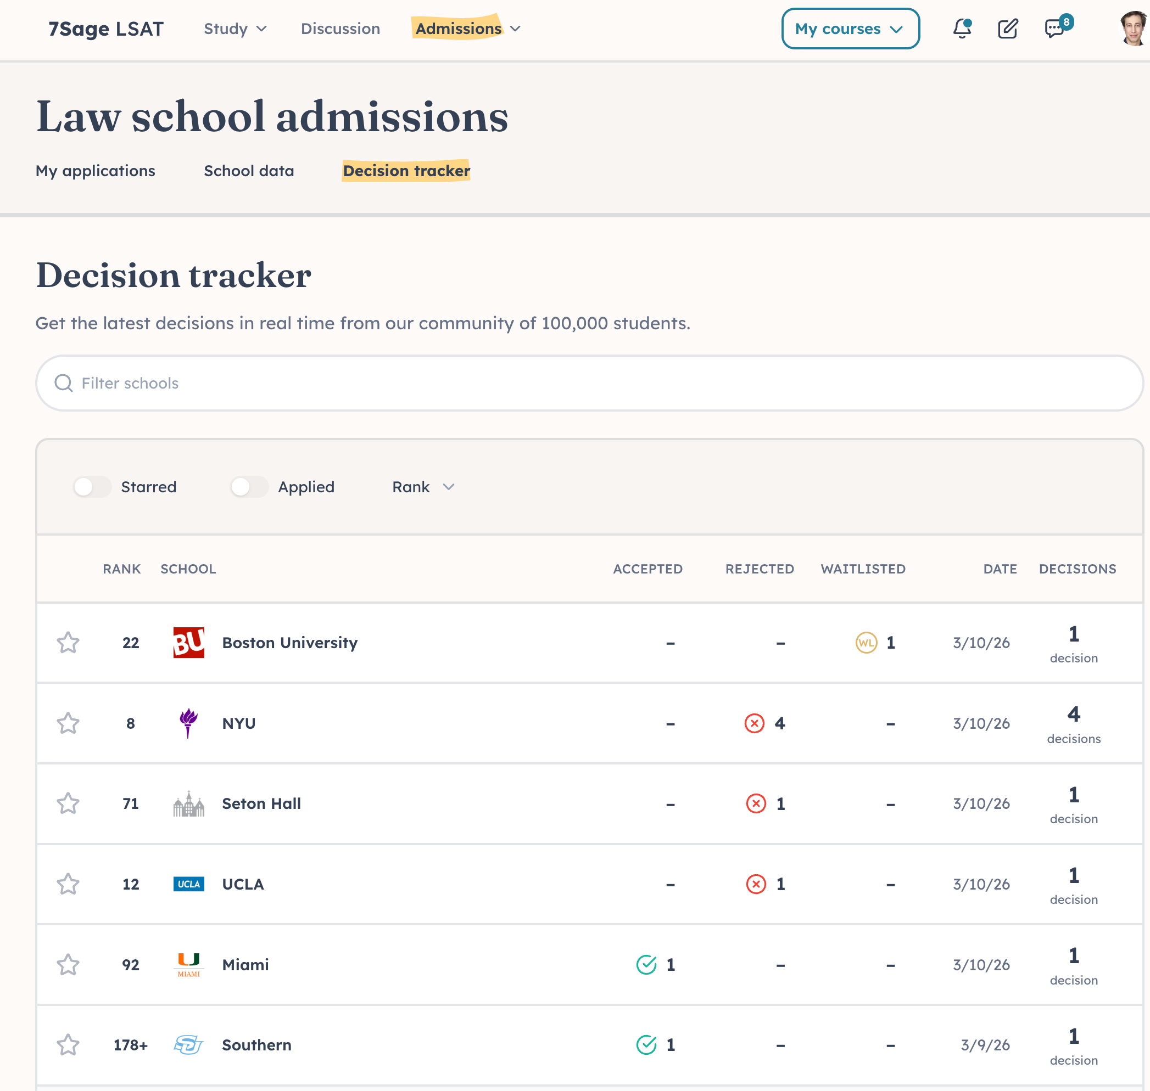Star the Seton Hall row

point(68,804)
